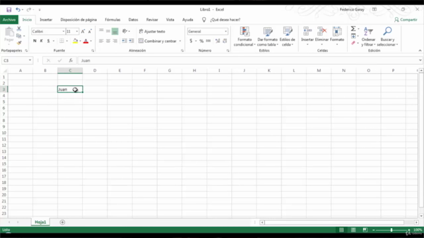424x238 pixels.
Task: Click Ajustar texto
Action: point(152,31)
